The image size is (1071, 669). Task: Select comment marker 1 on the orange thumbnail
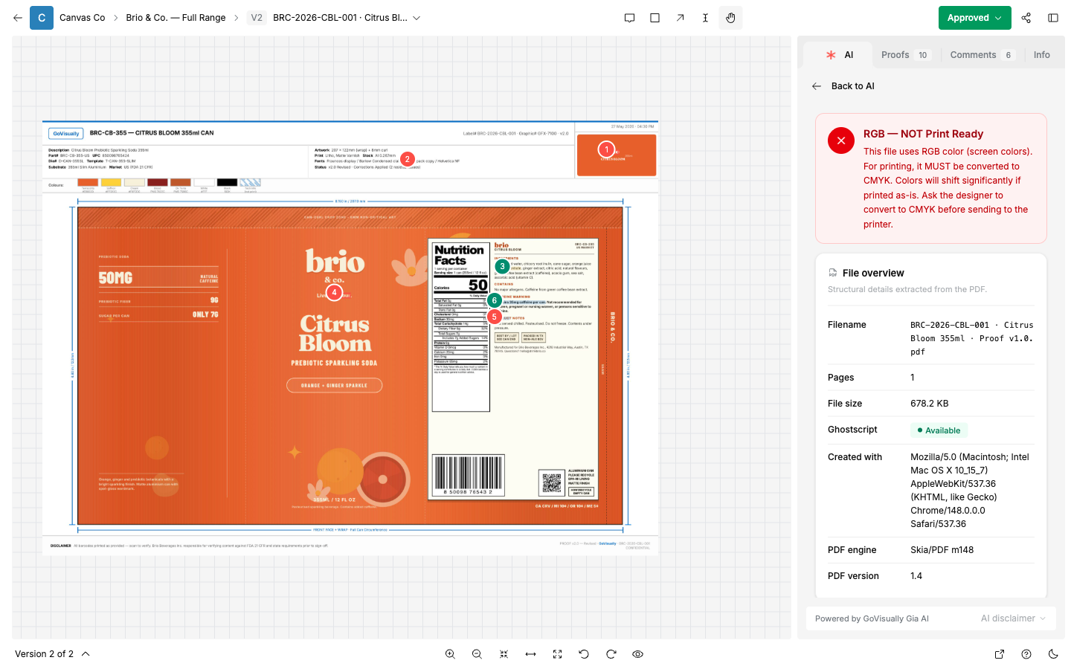pyautogui.click(x=607, y=149)
